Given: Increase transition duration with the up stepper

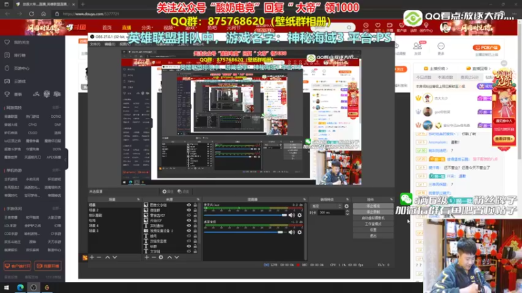Looking at the screenshot, I should [347, 211].
